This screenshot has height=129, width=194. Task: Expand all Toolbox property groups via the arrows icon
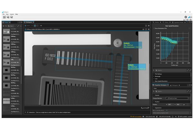pyautogui.click(x=188, y=70)
